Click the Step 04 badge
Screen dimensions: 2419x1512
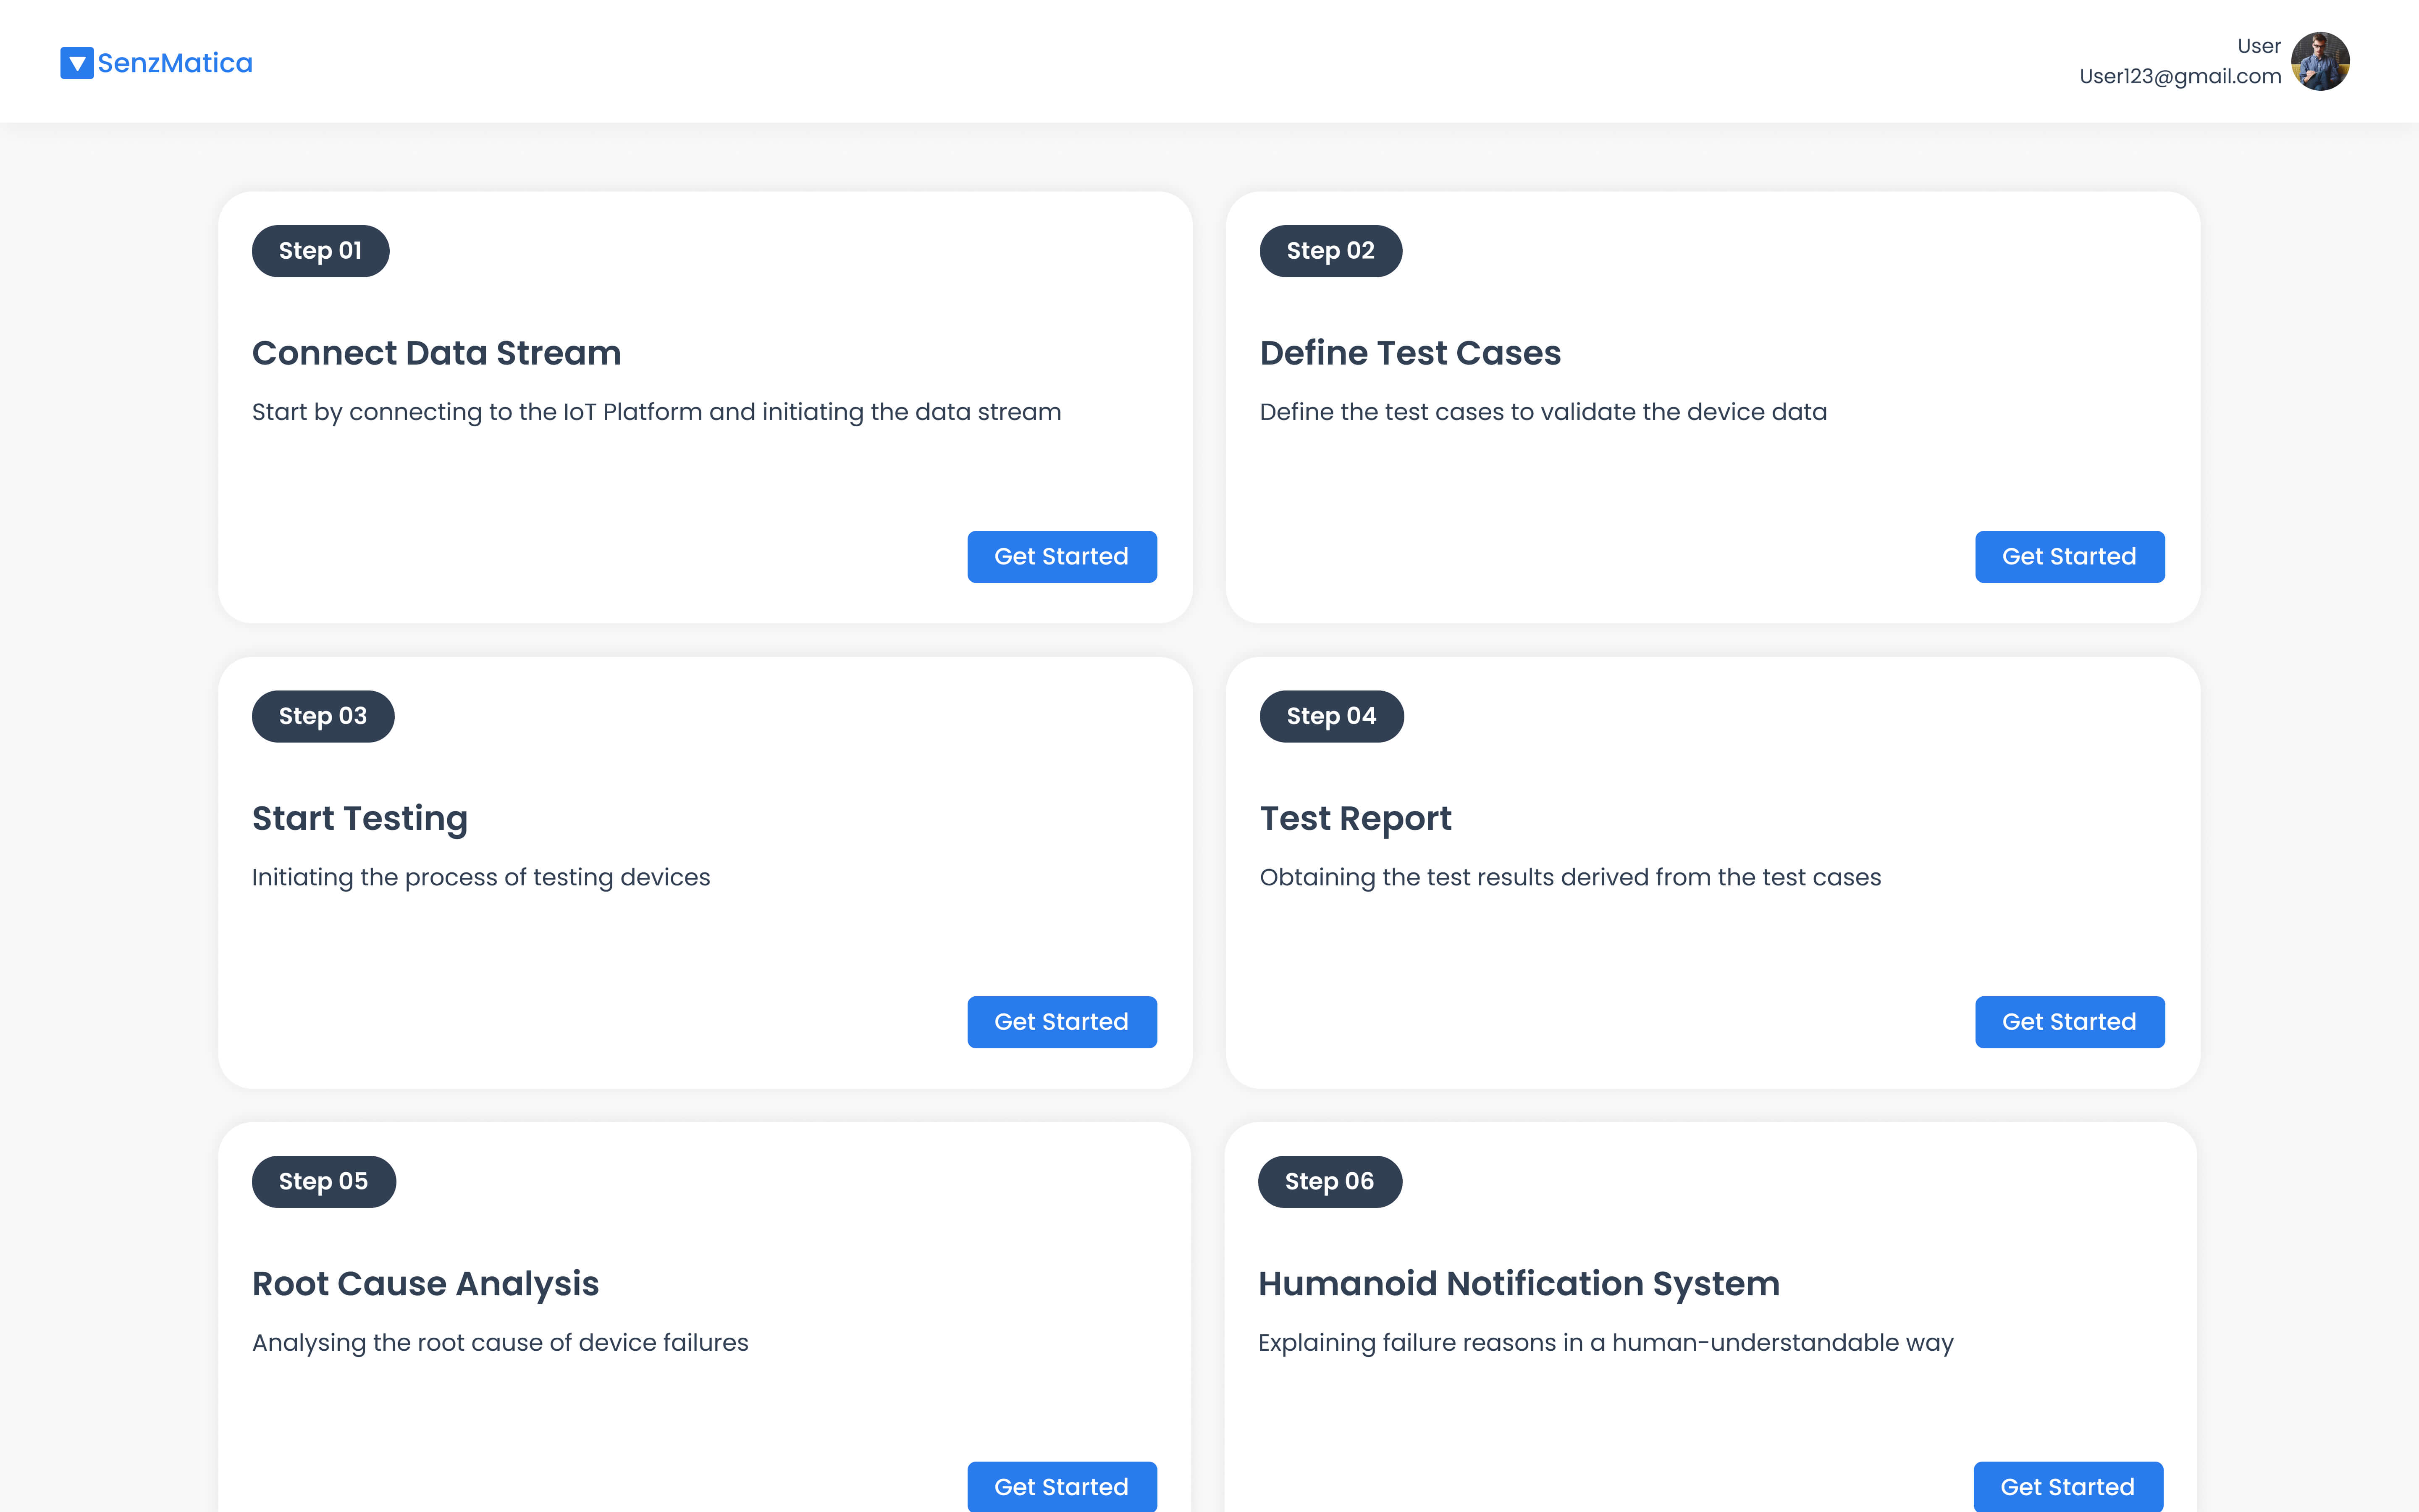pyautogui.click(x=1331, y=716)
